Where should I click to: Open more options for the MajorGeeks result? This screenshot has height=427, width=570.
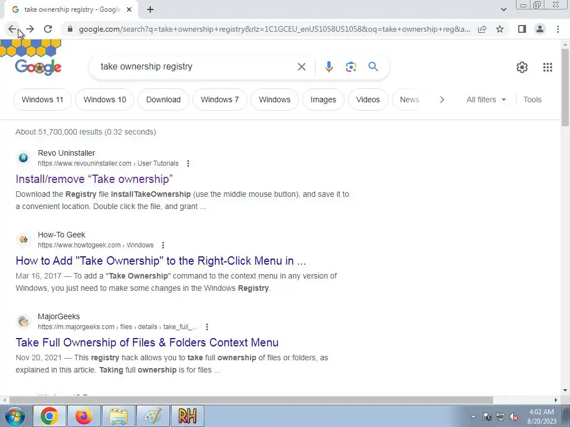[x=207, y=327]
